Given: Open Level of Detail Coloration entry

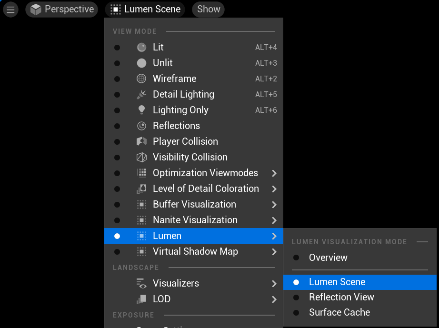Looking at the screenshot, I should 205,189.
